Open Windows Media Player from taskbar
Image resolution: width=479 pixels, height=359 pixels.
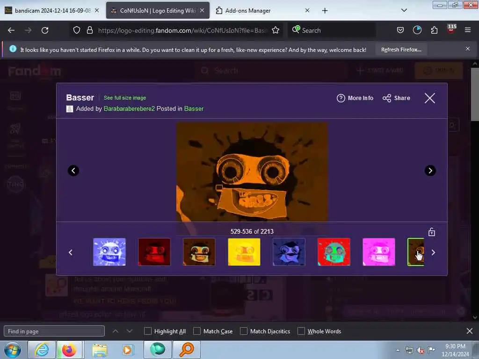point(127,350)
